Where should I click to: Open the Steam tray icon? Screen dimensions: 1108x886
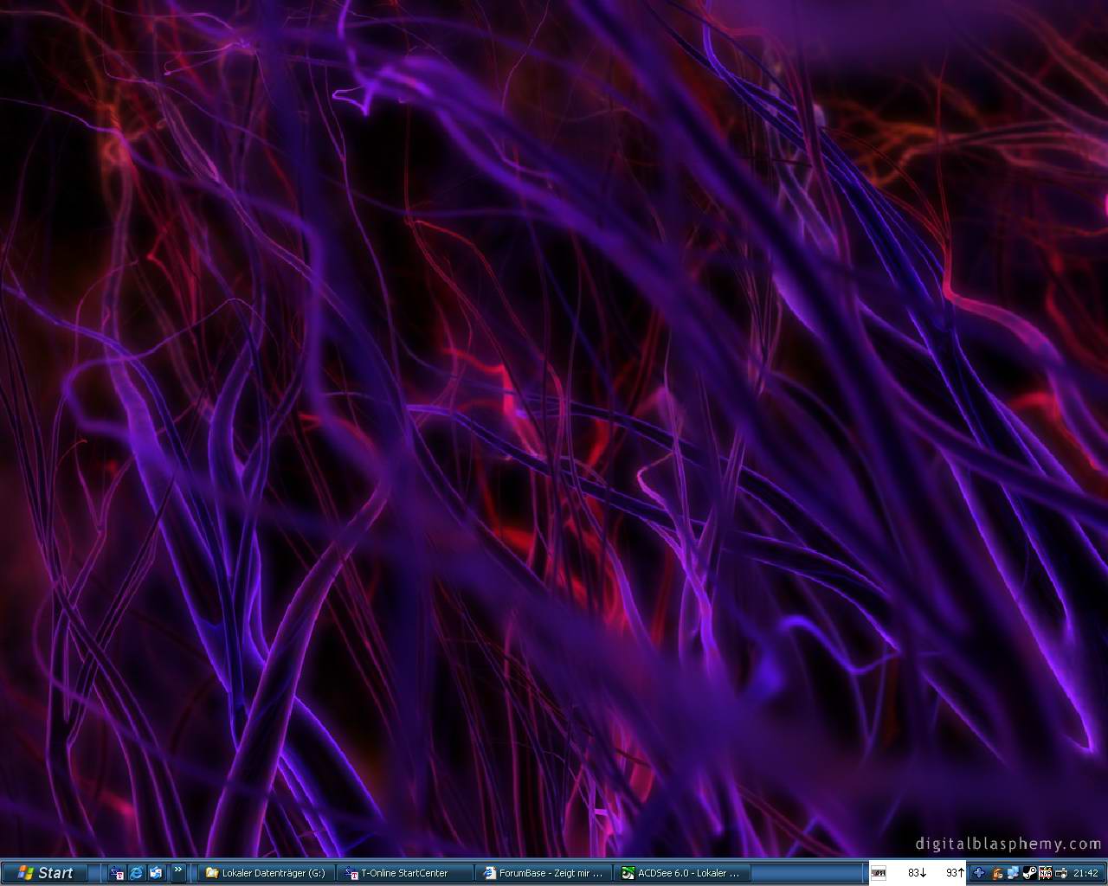(1029, 873)
